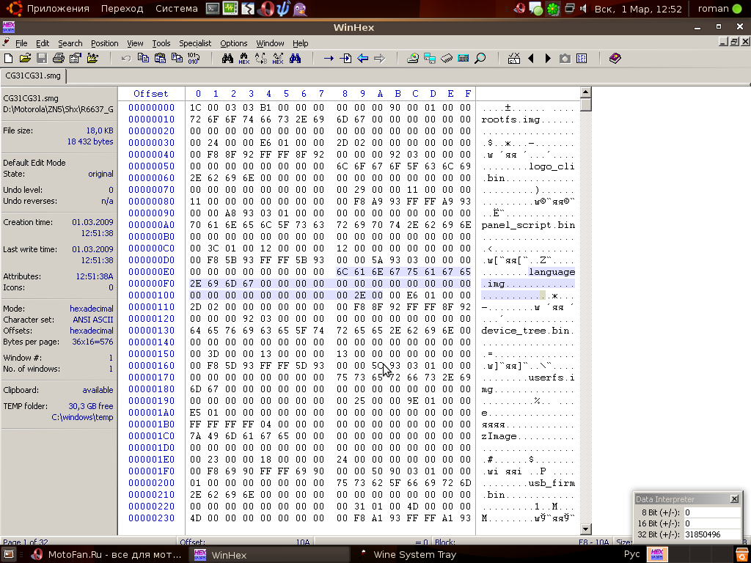Copy block with toolbar icon
Screen dimensions: 751x563
click(143, 59)
